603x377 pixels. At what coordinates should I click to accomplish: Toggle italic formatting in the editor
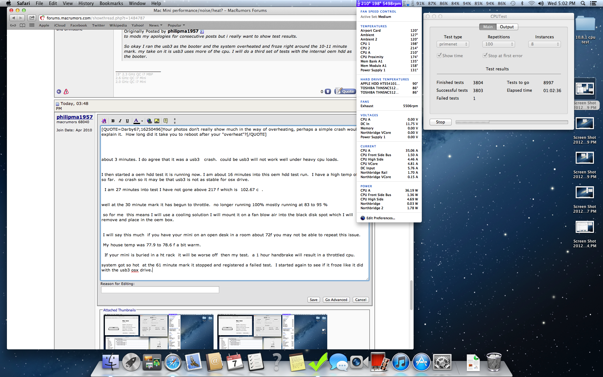pyautogui.click(x=120, y=121)
